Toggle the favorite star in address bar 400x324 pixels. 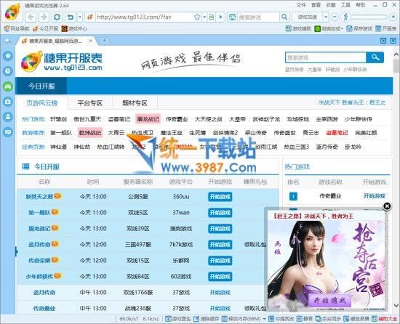(x=197, y=17)
